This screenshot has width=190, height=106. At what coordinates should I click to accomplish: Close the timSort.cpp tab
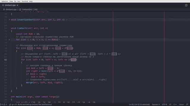[x=18, y=5]
